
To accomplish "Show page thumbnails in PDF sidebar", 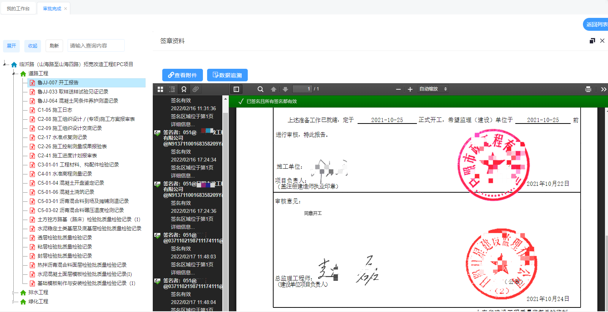I will [x=160, y=89].
